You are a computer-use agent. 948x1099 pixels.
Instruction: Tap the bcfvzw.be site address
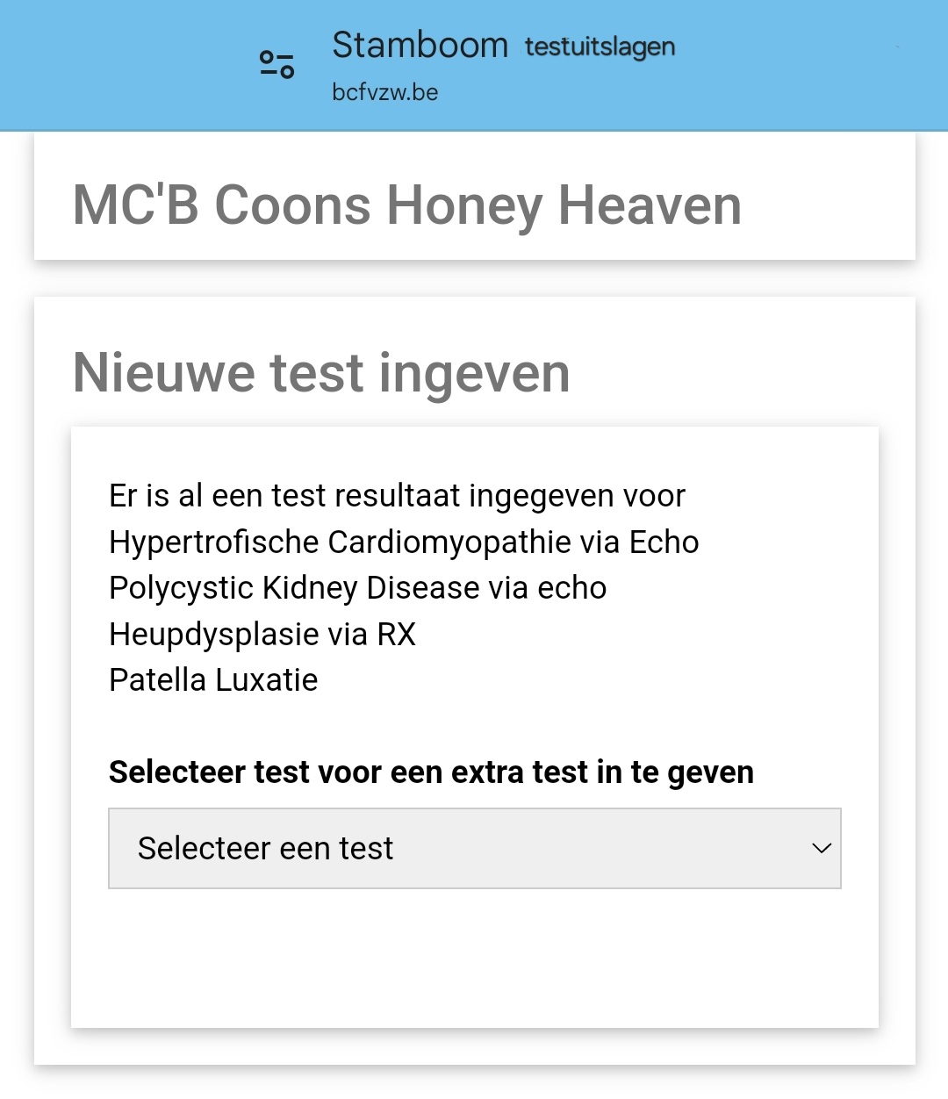coord(384,92)
